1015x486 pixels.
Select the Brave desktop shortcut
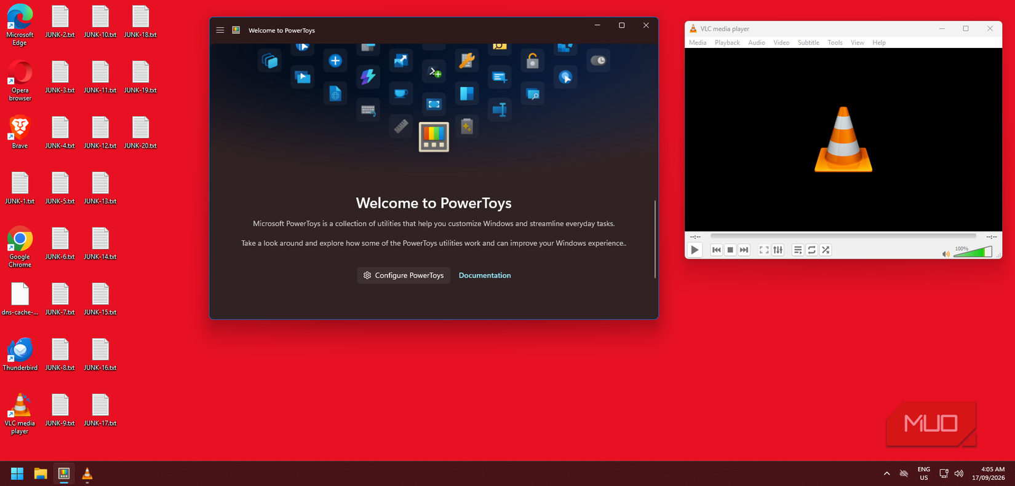click(20, 132)
